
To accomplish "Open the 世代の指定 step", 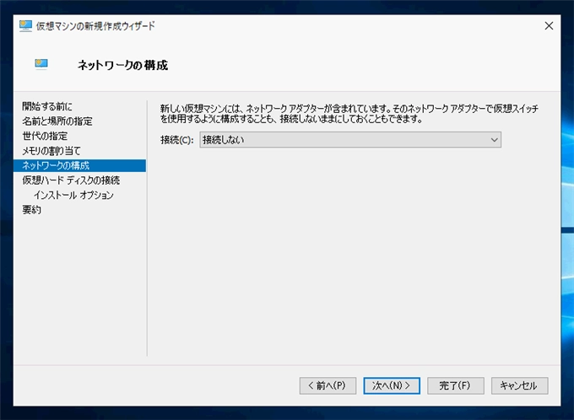I will (x=45, y=136).
